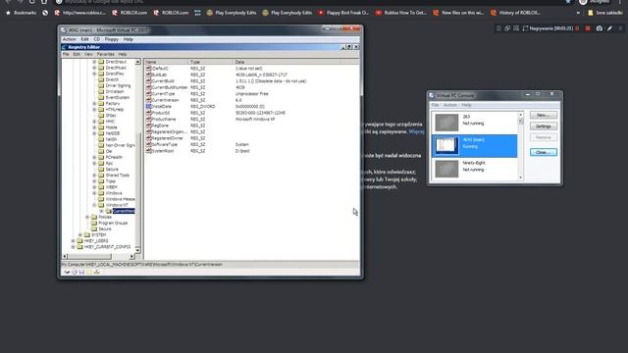Open the Registry Editor View menu
The width and height of the screenshot is (628, 353).
88,54
